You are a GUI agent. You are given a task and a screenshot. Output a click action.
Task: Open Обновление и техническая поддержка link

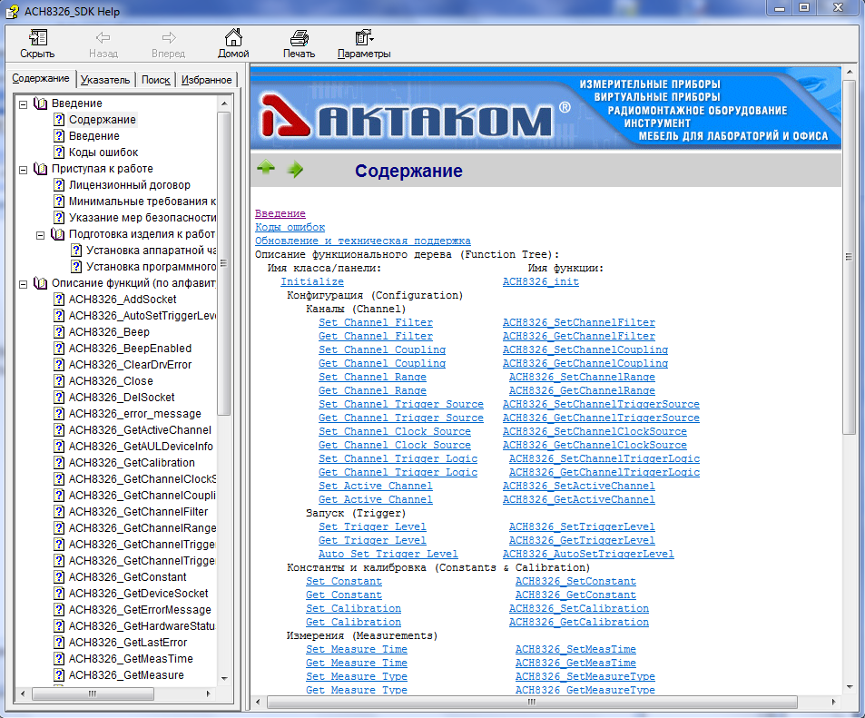(x=362, y=241)
